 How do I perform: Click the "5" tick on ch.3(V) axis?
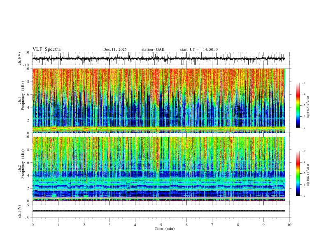pyautogui.click(x=28, y=205)
